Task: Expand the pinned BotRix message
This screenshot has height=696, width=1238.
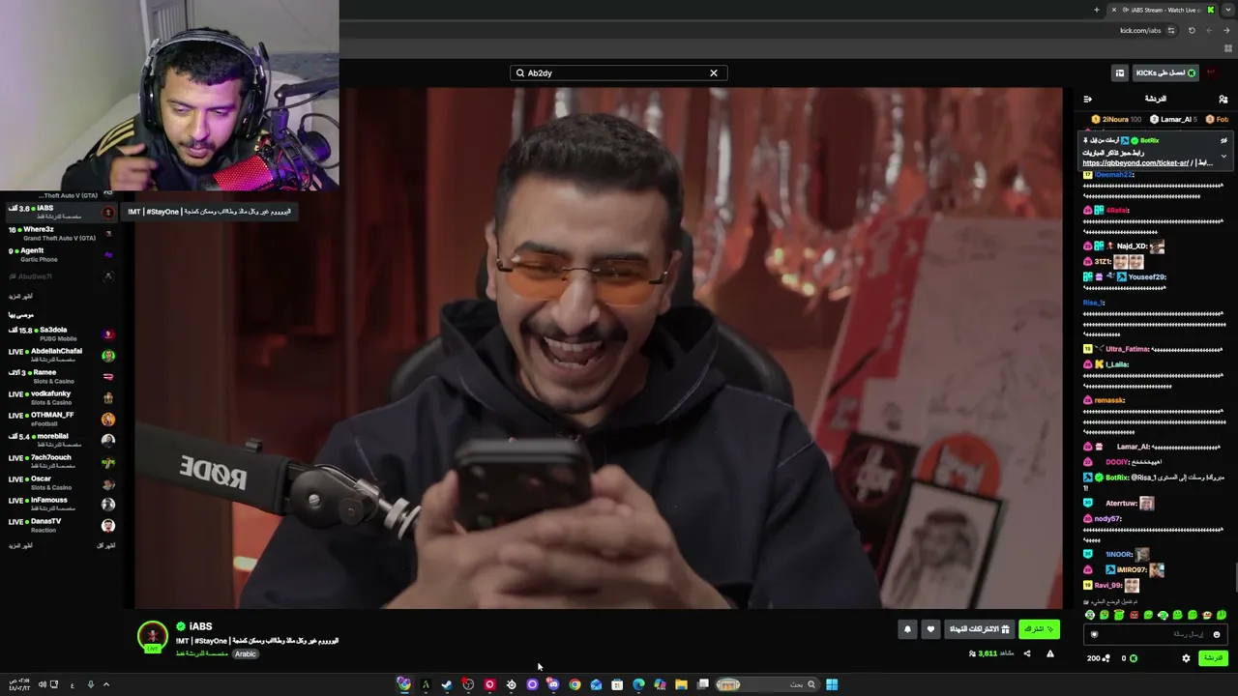Action: (x=1223, y=157)
